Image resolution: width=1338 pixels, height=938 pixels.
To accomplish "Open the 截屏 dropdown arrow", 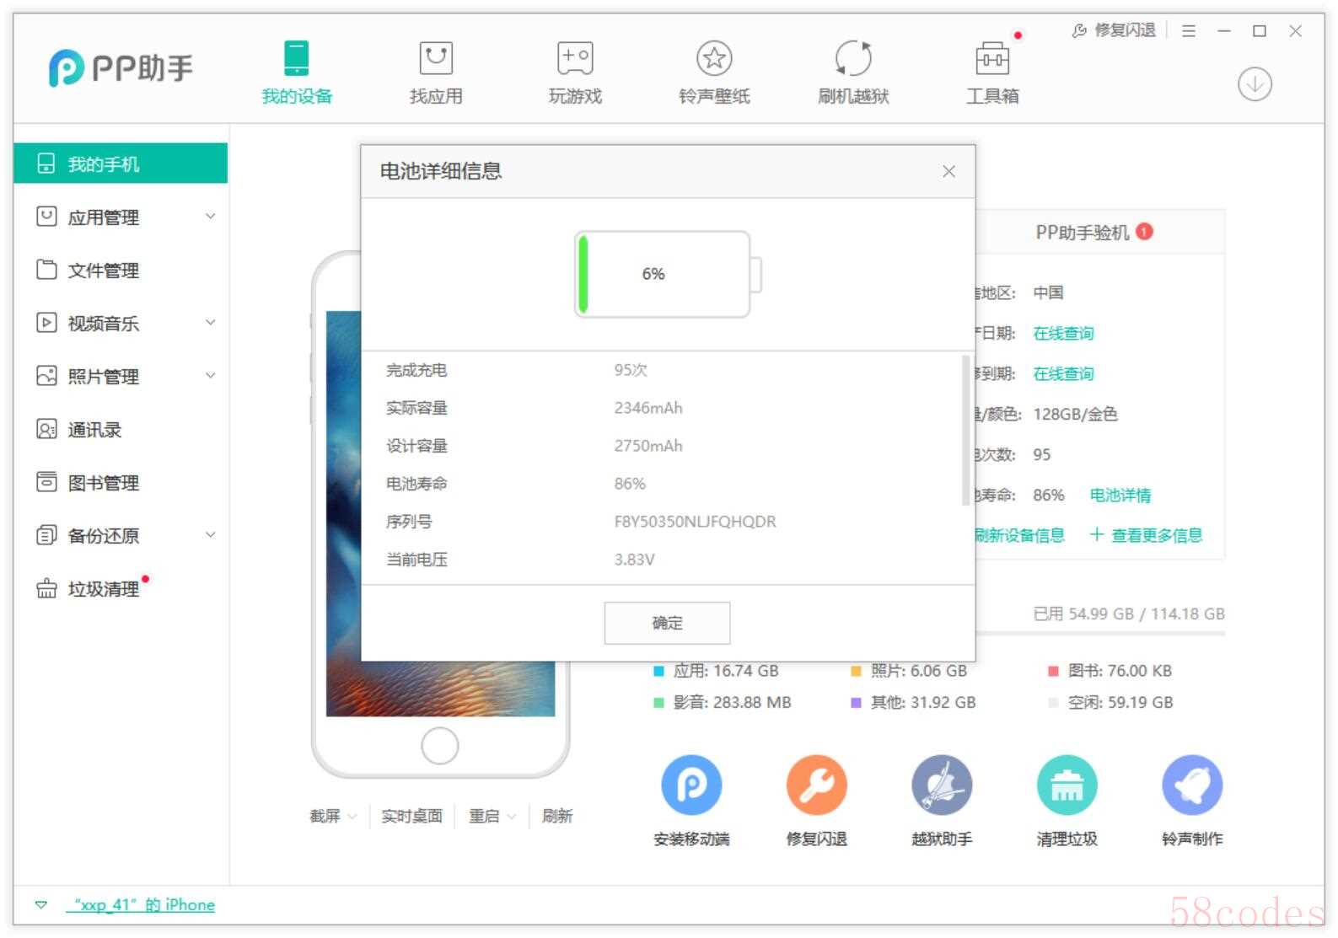I will 352,817.
